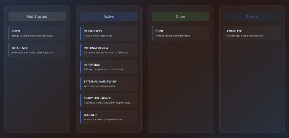Viewport: 289px width, 138px height.
Task: Select the Active column header
Action: tap(109, 16)
